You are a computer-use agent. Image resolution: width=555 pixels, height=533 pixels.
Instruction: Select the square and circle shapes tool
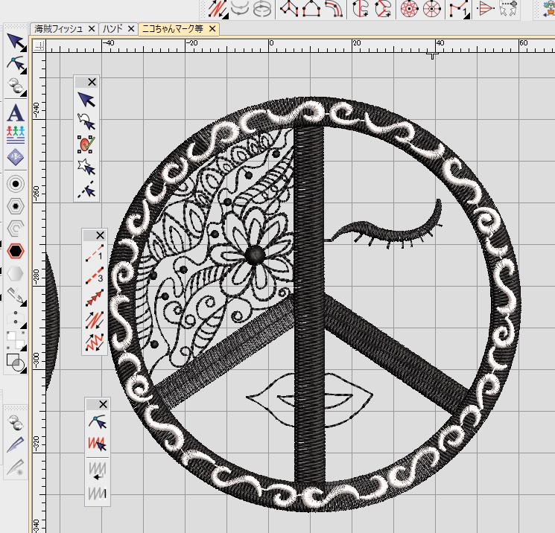[16, 363]
